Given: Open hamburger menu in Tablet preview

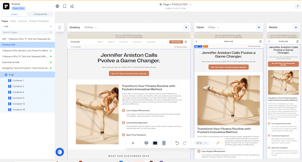Looking at the screenshot, I should tap(196, 41).
